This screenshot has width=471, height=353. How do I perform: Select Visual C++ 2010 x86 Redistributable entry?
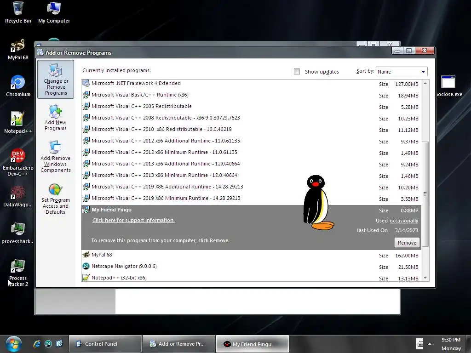pos(251,129)
